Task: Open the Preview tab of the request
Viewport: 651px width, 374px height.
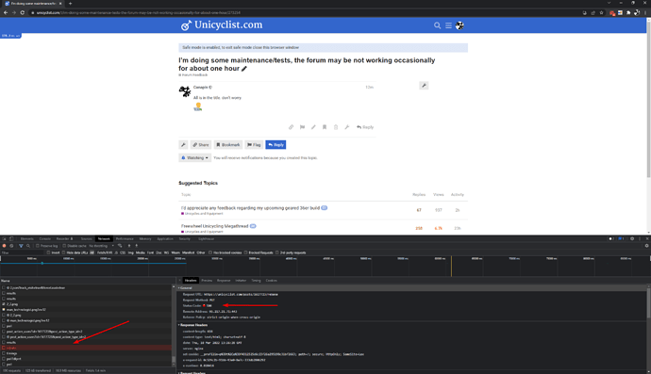Action: tap(207, 281)
